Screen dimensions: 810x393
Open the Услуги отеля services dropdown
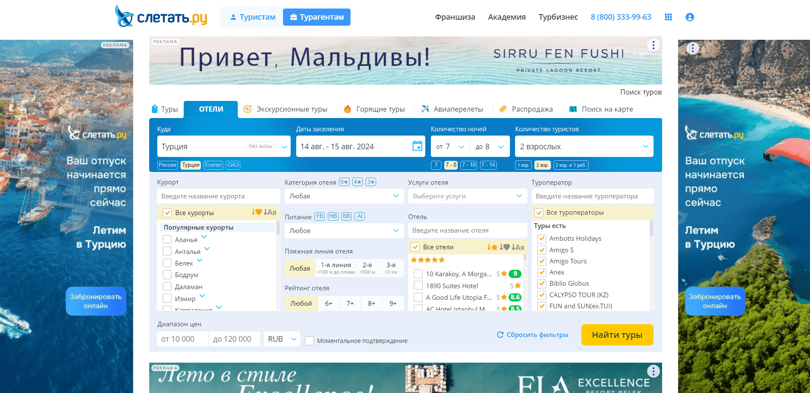467,196
